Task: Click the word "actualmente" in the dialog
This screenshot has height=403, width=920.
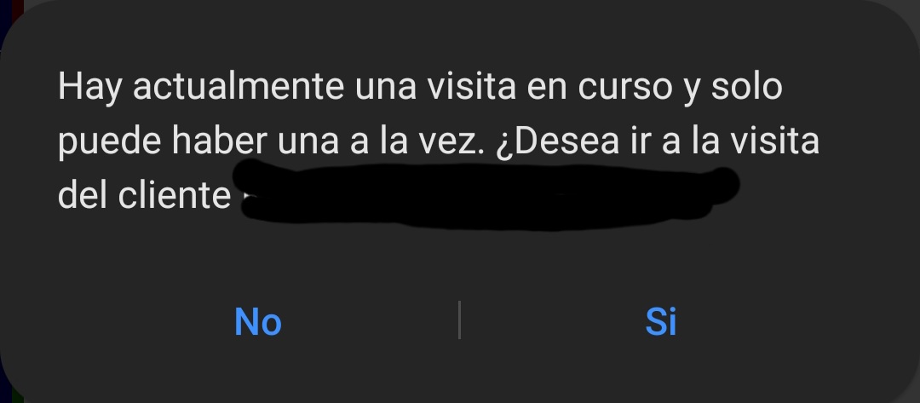Action: [239, 86]
